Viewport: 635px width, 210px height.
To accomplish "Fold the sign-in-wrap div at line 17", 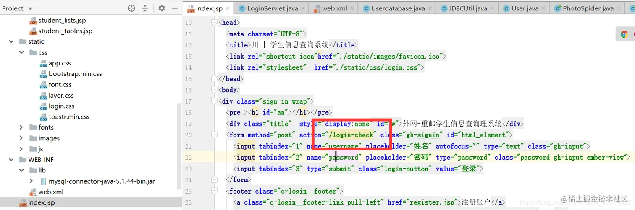I will 214,101.
